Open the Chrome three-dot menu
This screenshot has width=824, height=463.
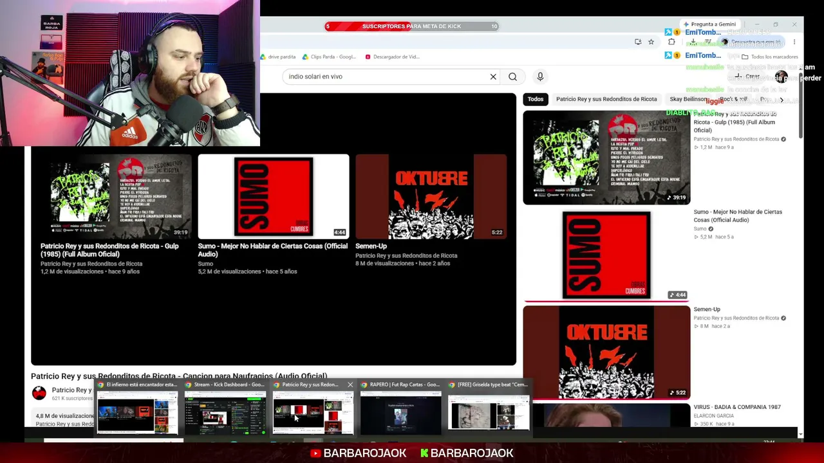[794, 42]
